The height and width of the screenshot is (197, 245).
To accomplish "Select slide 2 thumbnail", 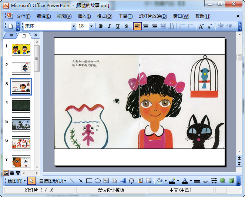I will tap(21, 68).
